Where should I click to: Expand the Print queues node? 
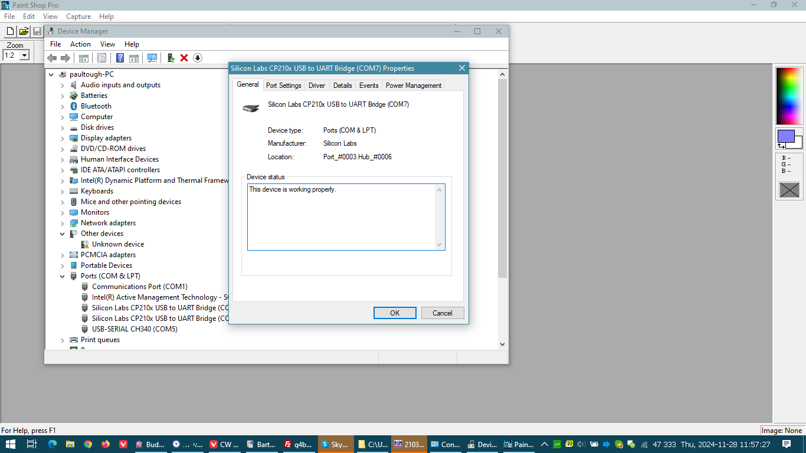pos(63,340)
